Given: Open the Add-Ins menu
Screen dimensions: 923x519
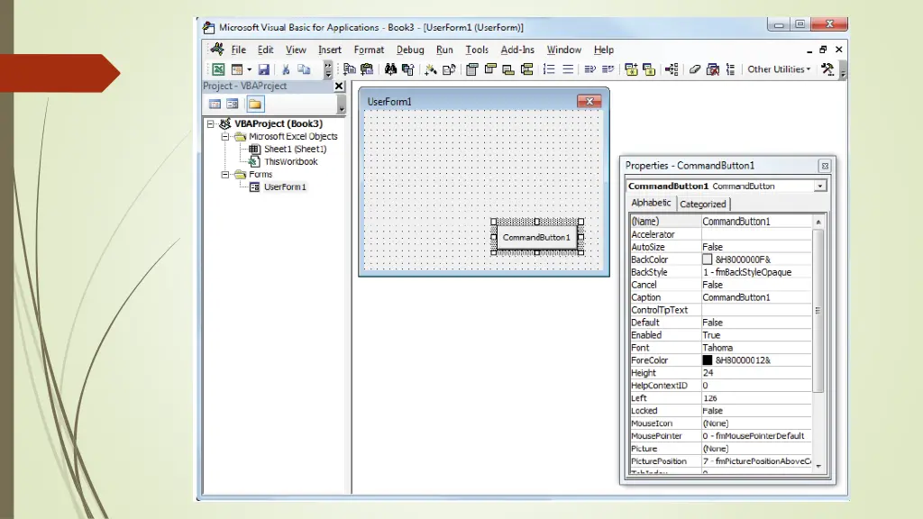Looking at the screenshot, I should 517,50.
